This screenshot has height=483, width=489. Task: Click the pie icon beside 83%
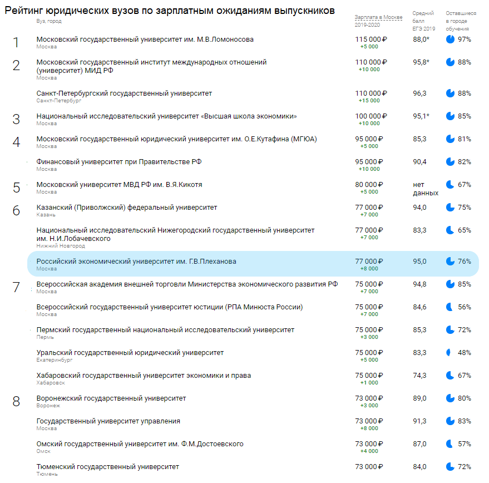[x=450, y=421]
